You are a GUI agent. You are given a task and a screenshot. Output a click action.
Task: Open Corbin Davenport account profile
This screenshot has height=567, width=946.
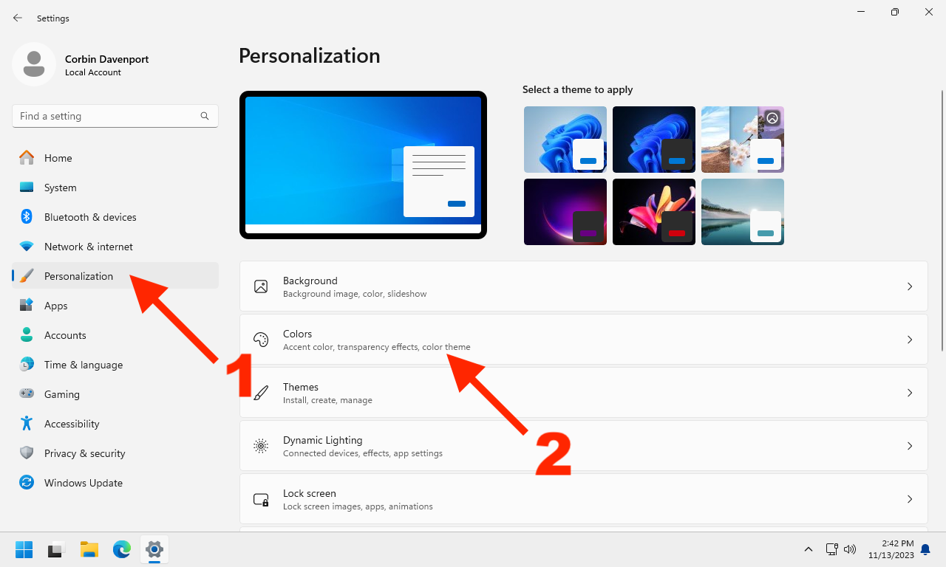33,64
